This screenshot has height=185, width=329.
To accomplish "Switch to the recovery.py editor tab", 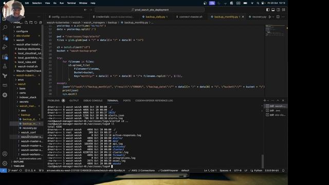I will (258, 17).
